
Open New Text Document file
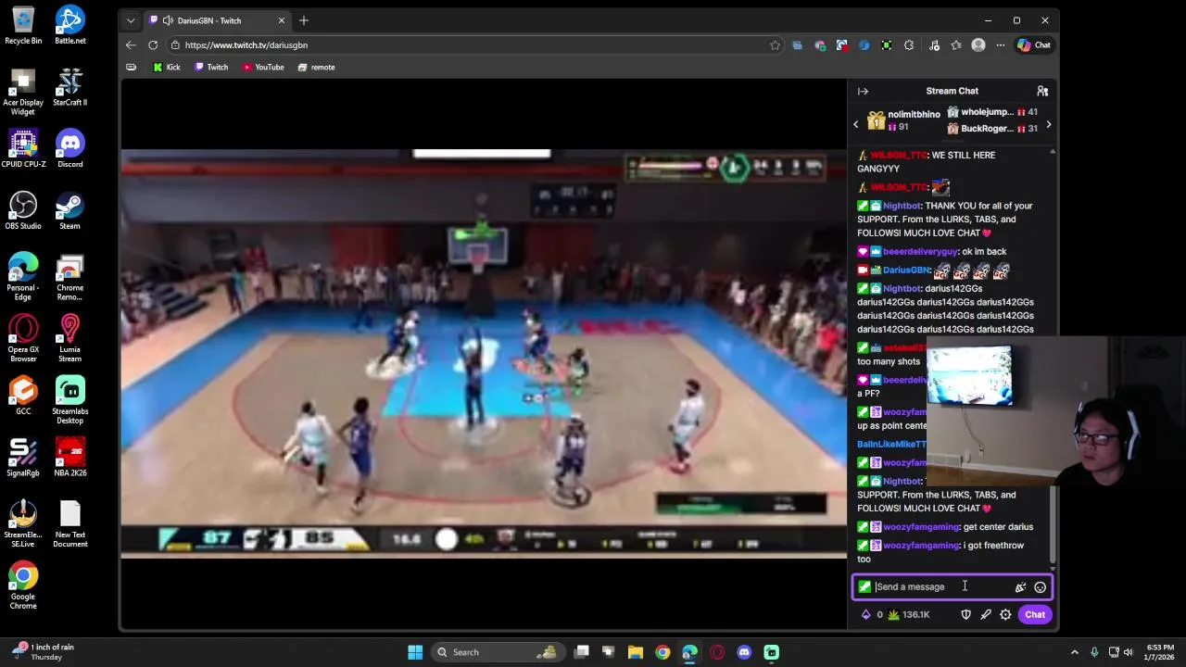69,524
